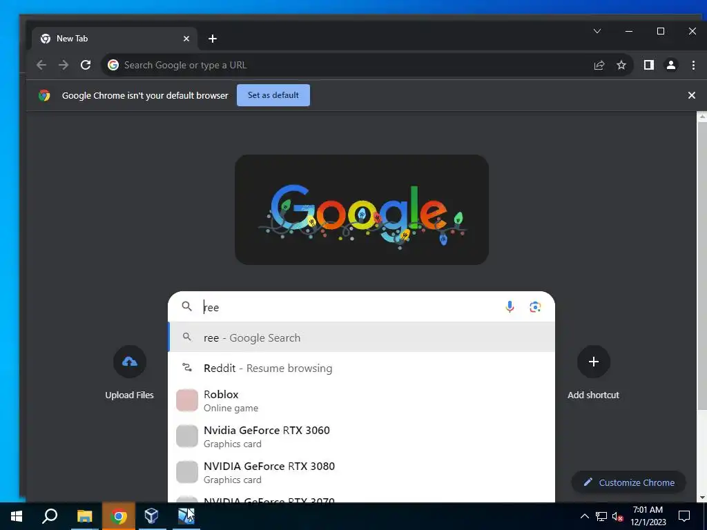This screenshot has width=707, height=530.
Task: Click the search box magnifier icon
Action: [x=186, y=306]
